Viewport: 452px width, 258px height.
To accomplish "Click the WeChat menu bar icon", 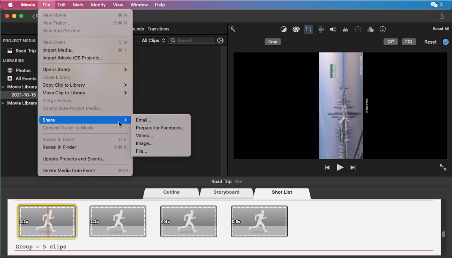I will pyautogui.click(x=434, y=5).
